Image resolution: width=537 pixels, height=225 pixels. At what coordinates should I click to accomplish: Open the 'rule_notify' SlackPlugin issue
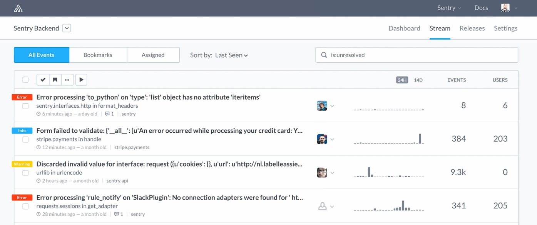click(170, 197)
